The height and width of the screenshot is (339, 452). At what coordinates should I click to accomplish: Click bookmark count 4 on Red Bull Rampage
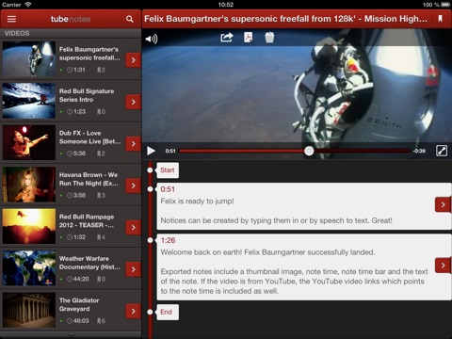101,237
